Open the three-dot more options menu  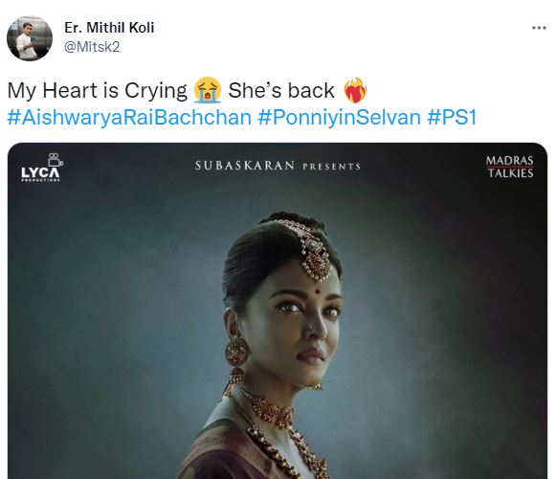(539, 28)
